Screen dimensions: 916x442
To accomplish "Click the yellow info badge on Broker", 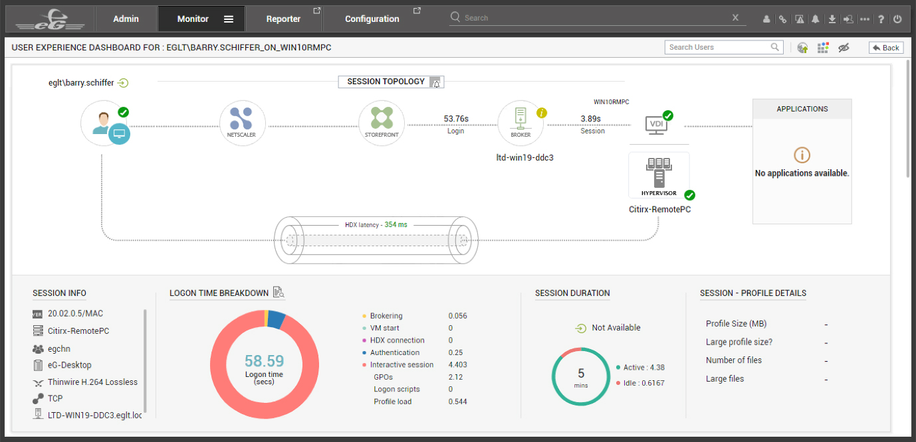I will pos(541,113).
